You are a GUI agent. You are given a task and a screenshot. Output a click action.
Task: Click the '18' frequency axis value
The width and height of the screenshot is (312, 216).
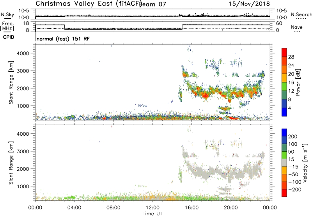(x=26, y=23)
